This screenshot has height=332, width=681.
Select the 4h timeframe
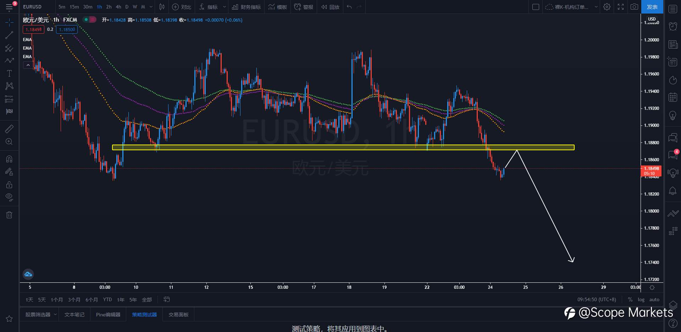pos(118,7)
